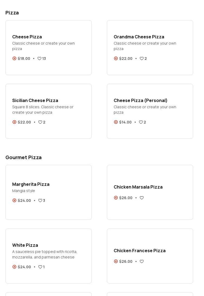The height and width of the screenshot is (296, 204).
Task: Favorite the Chicken Marsala Pizza
Action: point(142,198)
